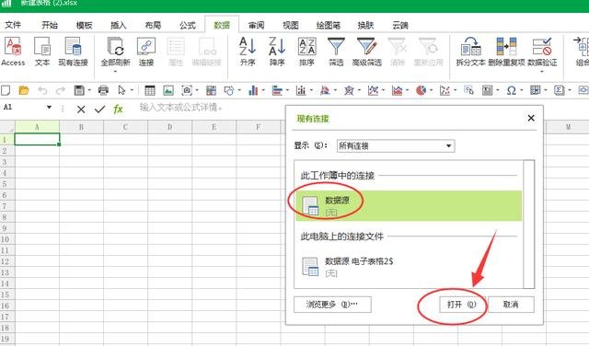Click the sigma formula icon
This screenshot has height=346, width=589.
pos(559,90)
